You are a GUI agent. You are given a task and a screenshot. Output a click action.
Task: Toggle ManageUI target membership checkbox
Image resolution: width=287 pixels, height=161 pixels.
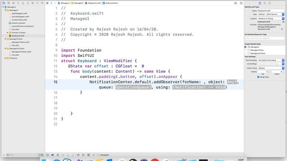(x=245, y=47)
